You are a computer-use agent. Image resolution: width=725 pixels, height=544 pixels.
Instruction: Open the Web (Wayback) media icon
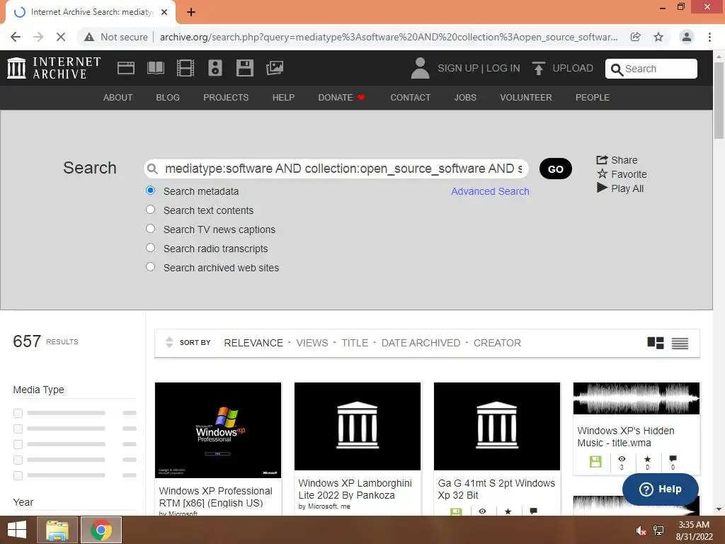pos(126,68)
